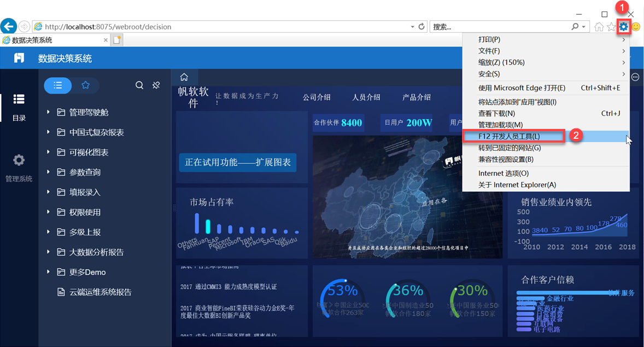Open the IE gear tools menu

tap(623, 26)
